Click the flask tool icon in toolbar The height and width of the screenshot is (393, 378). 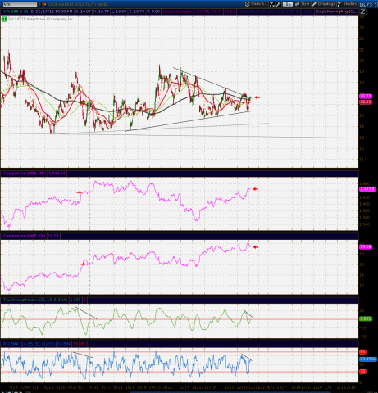point(272,4)
